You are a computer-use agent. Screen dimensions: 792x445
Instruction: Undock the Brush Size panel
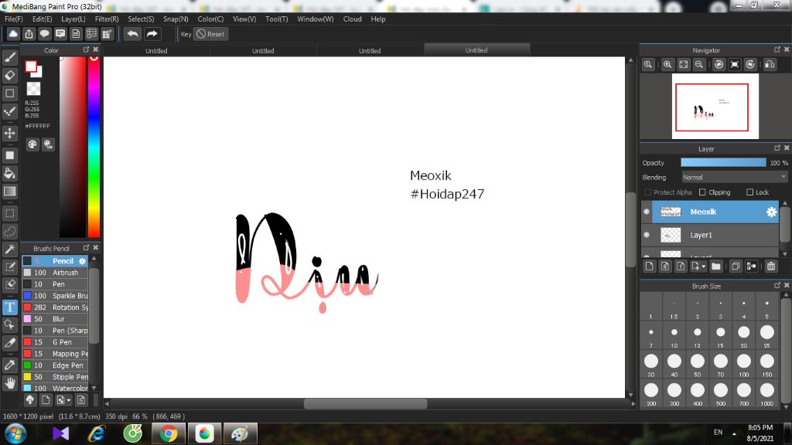coord(777,285)
